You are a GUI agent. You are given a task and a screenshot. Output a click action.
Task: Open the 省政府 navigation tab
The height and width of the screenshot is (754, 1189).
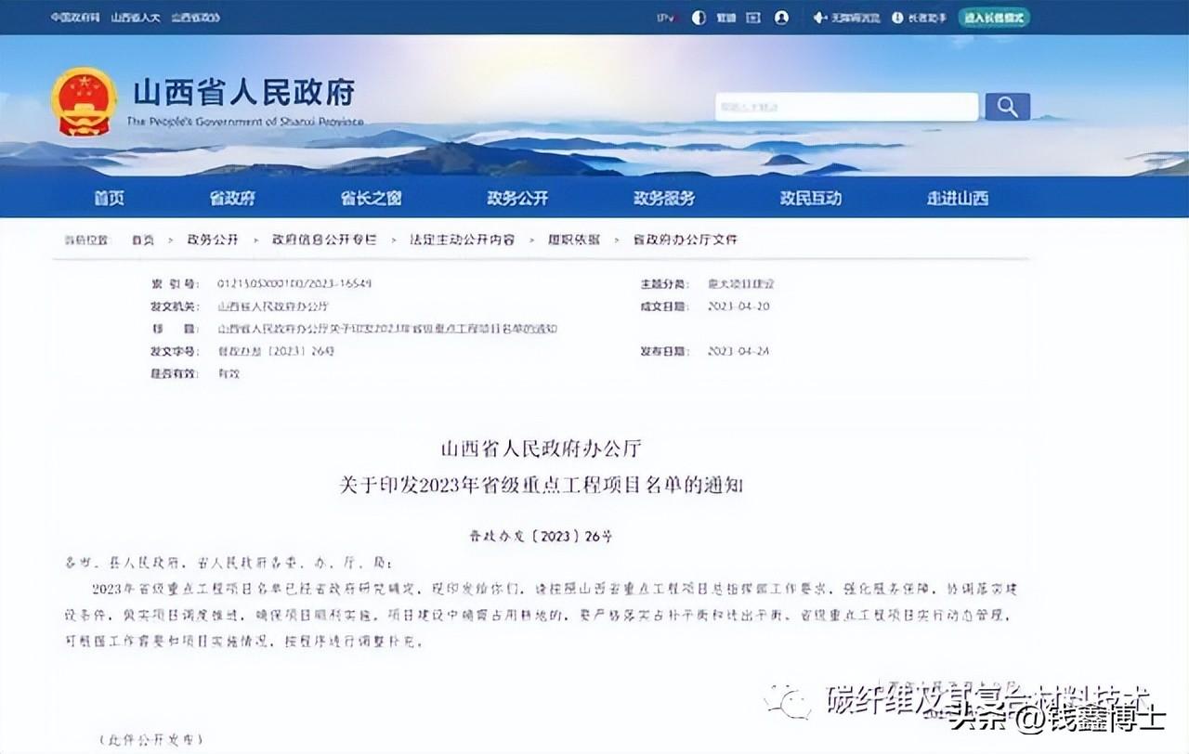point(232,198)
